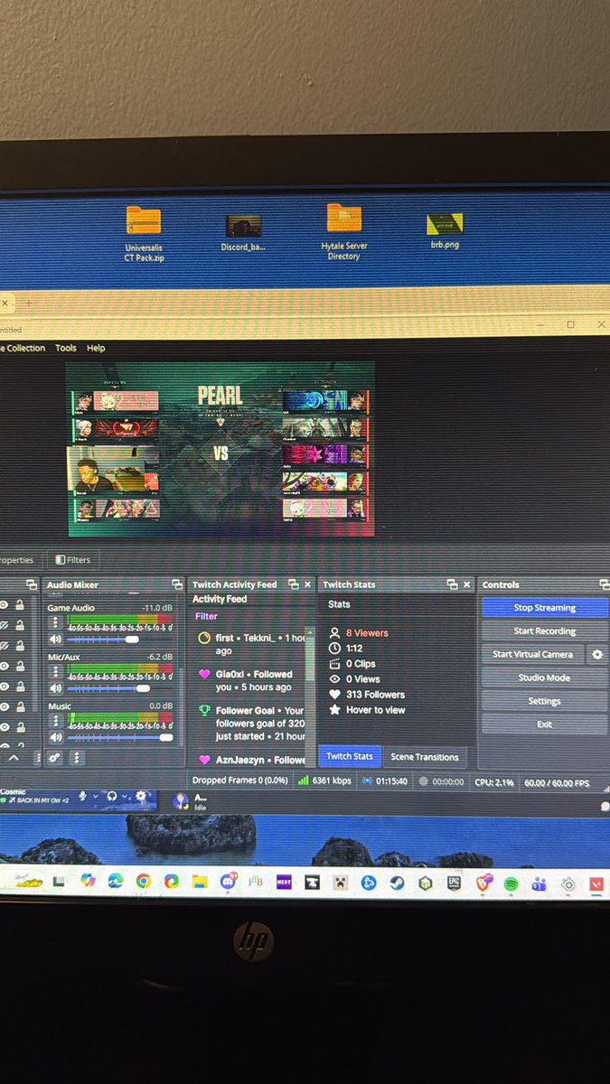Switch to the Scene Transitions tab
This screenshot has width=610, height=1084.
click(x=425, y=757)
